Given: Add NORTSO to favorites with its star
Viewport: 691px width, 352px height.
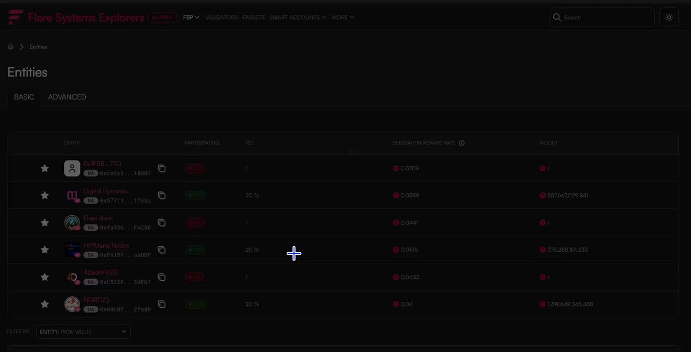Looking at the screenshot, I should pyautogui.click(x=44, y=304).
